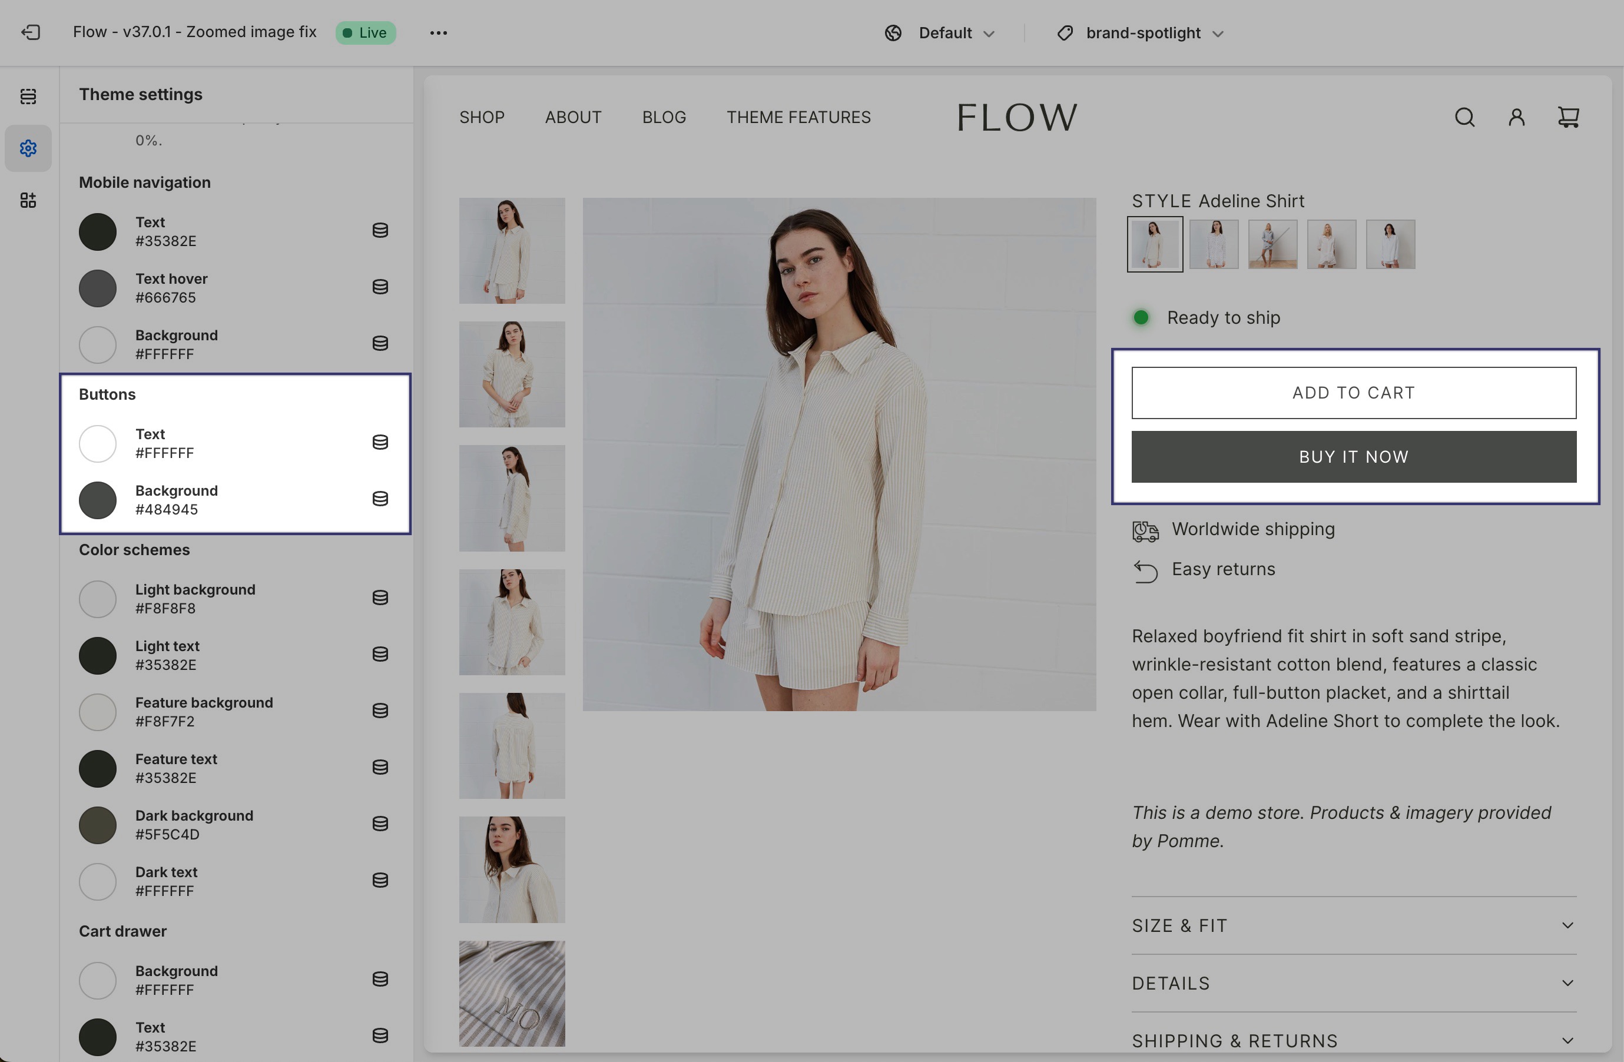Click the BUY IT NOW button
The width and height of the screenshot is (1624, 1062).
point(1353,456)
